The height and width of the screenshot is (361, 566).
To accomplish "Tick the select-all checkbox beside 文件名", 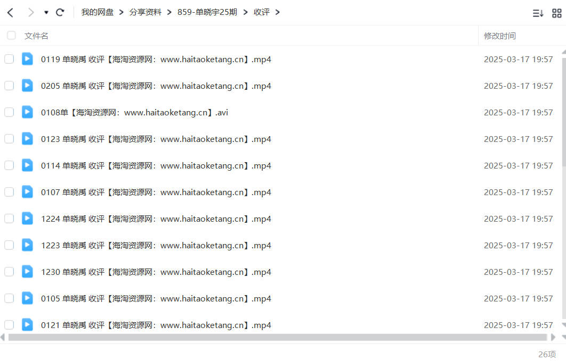I will point(11,35).
